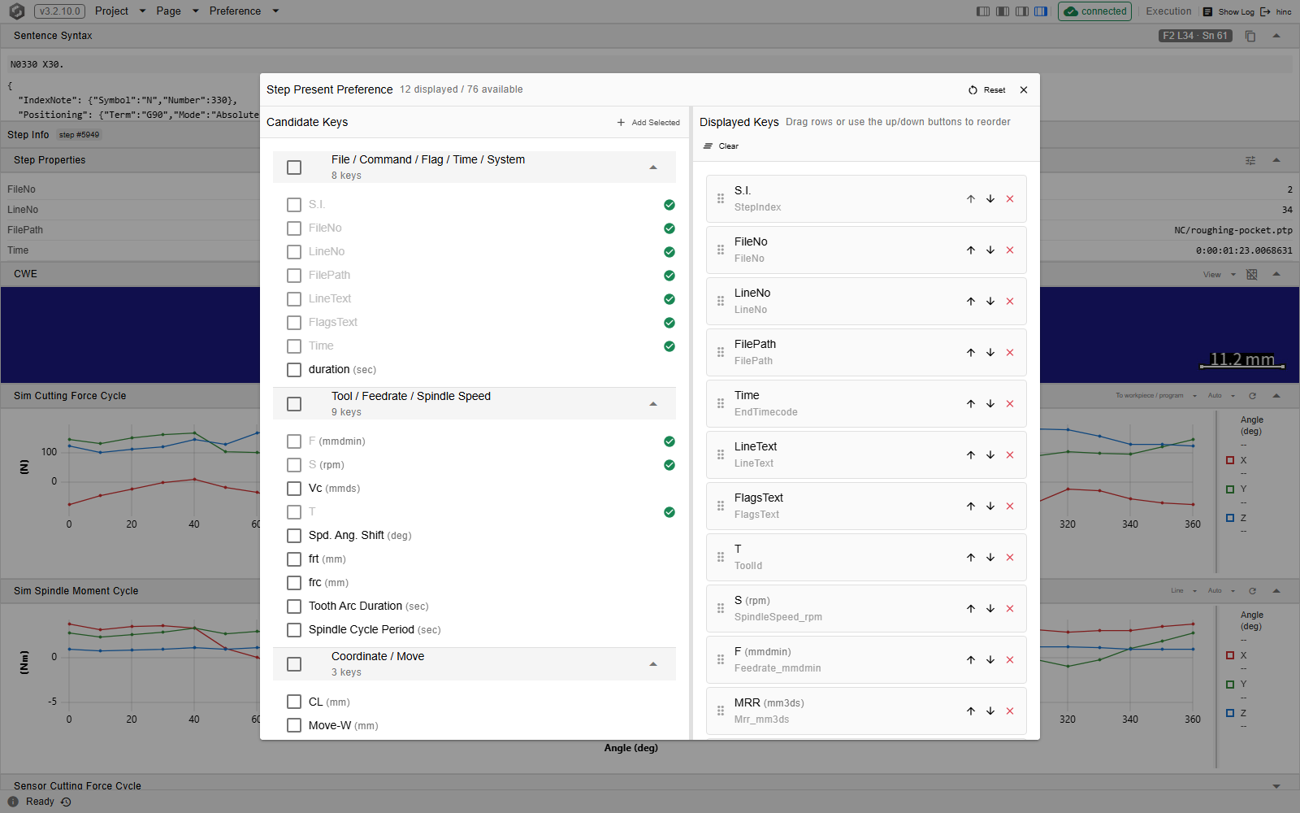Check the Vc (mmds) key
The width and height of the screenshot is (1300, 813).
click(x=294, y=489)
